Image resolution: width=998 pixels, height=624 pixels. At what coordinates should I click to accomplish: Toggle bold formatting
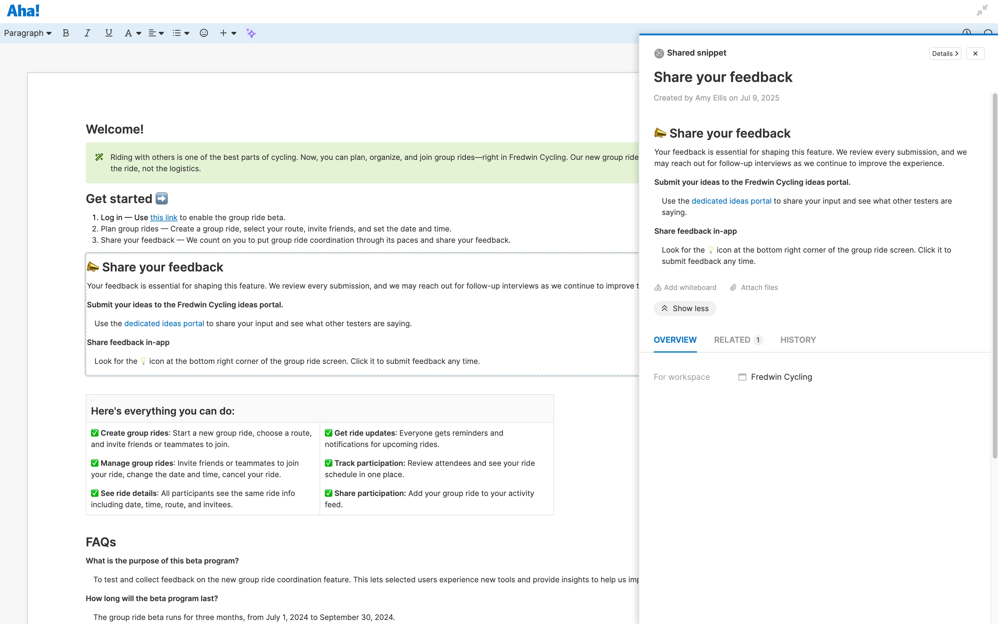click(65, 33)
